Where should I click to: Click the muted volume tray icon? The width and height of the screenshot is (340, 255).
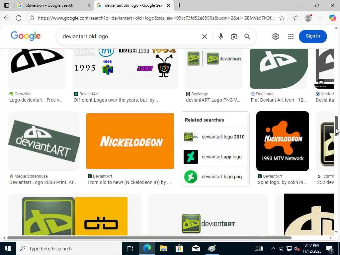297,248
